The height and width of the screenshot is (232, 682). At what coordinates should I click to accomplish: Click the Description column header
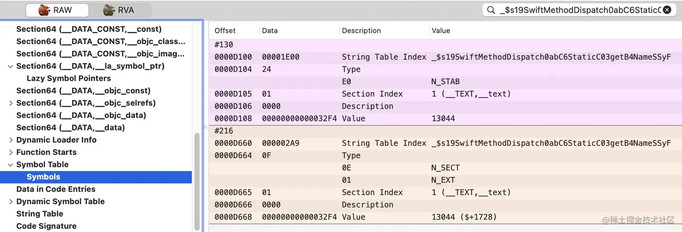click(361, 31)
